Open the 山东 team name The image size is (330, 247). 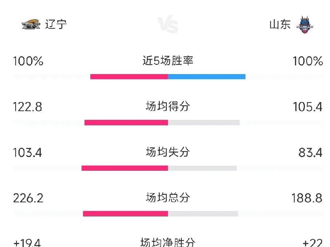(x=280, y=24)
